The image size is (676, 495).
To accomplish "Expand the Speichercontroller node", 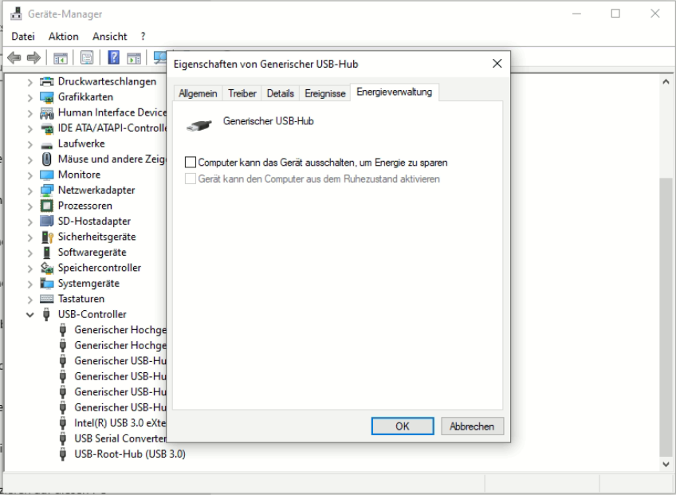I will (29, 268).
